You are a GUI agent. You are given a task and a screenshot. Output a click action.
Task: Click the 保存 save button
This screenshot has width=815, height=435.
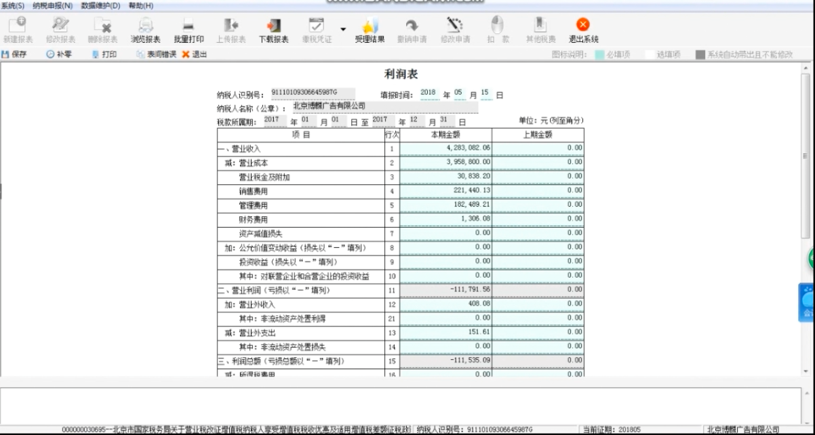[x=14, y=54]
